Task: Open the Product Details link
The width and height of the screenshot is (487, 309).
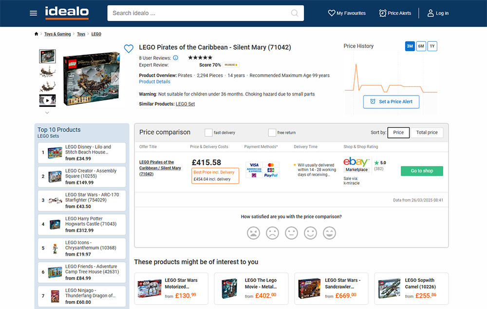Action: coord(155,82)
